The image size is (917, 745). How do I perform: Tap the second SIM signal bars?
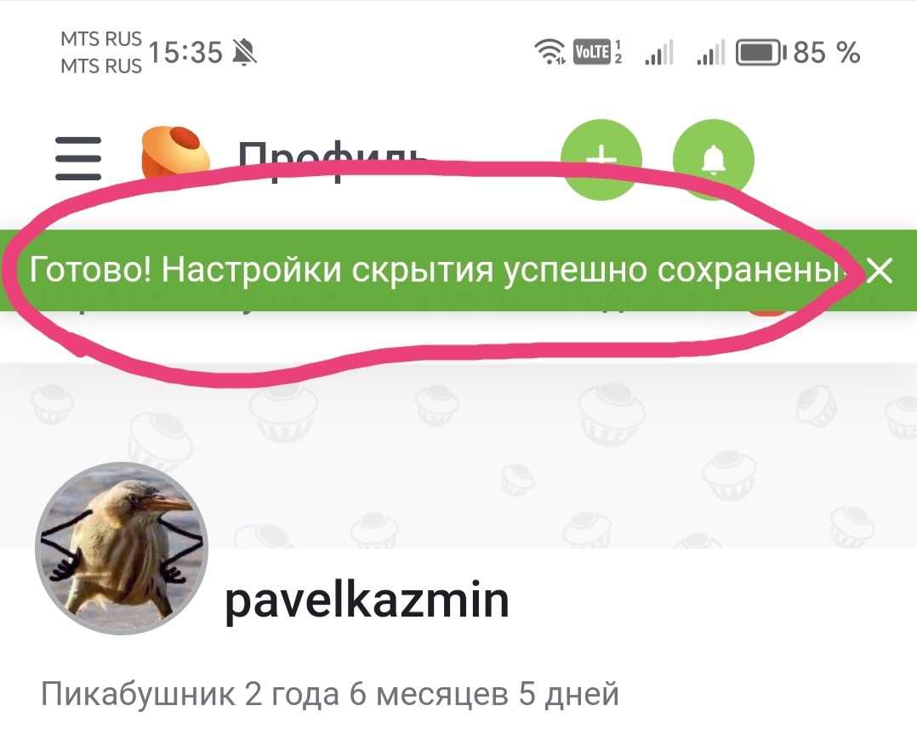[710, 52]
